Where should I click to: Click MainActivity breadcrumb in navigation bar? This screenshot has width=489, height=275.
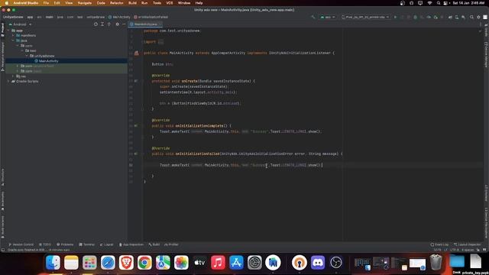click(119, 17)
